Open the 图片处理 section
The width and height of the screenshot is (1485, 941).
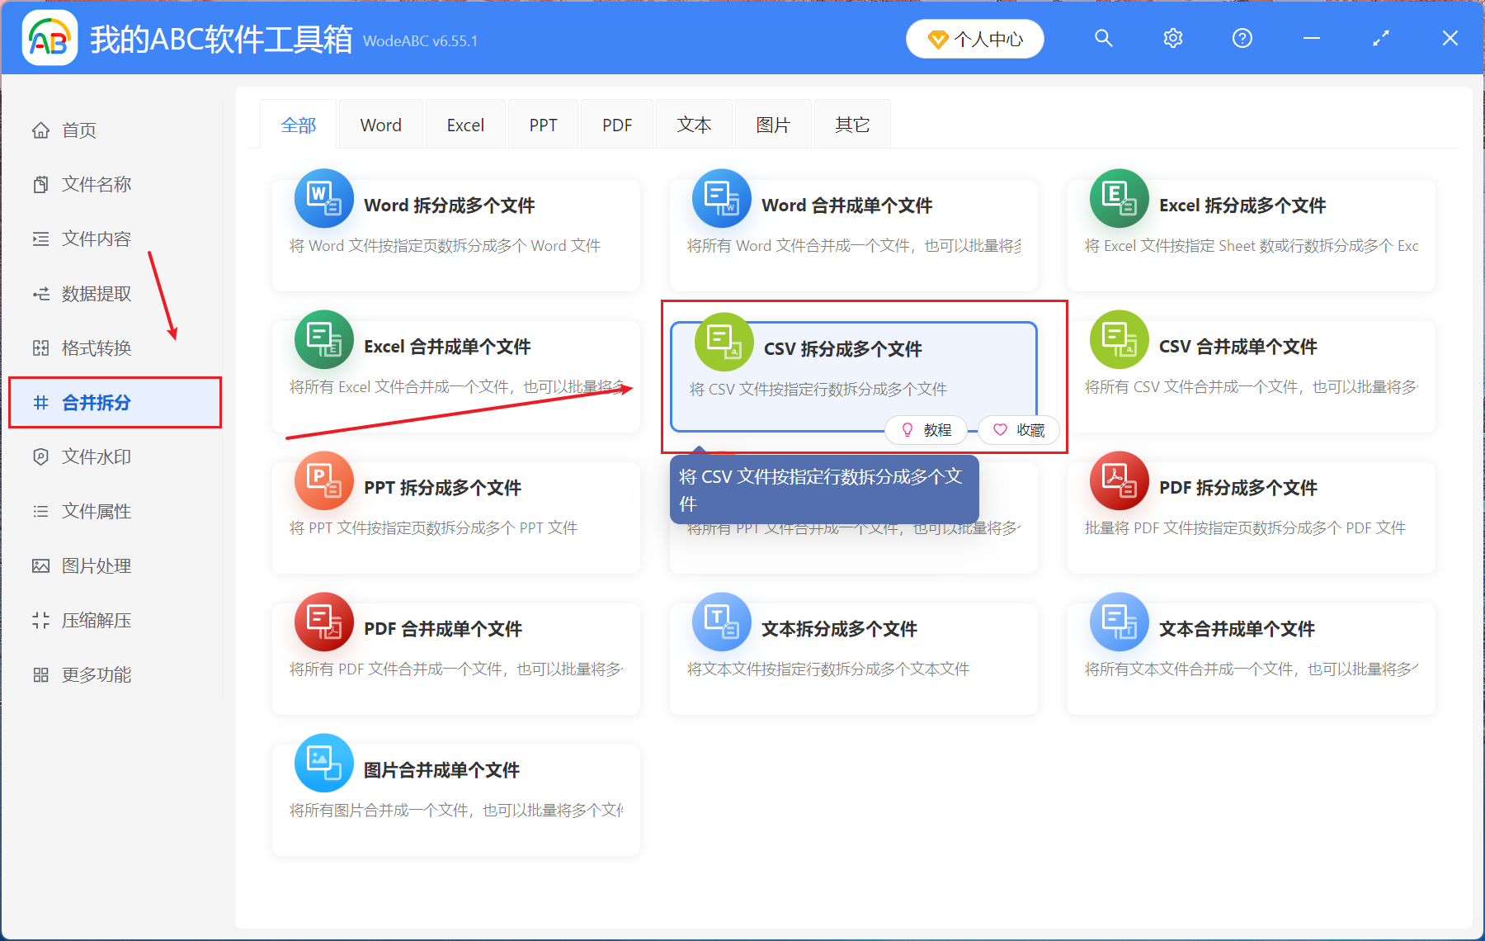tap(95, 565)
